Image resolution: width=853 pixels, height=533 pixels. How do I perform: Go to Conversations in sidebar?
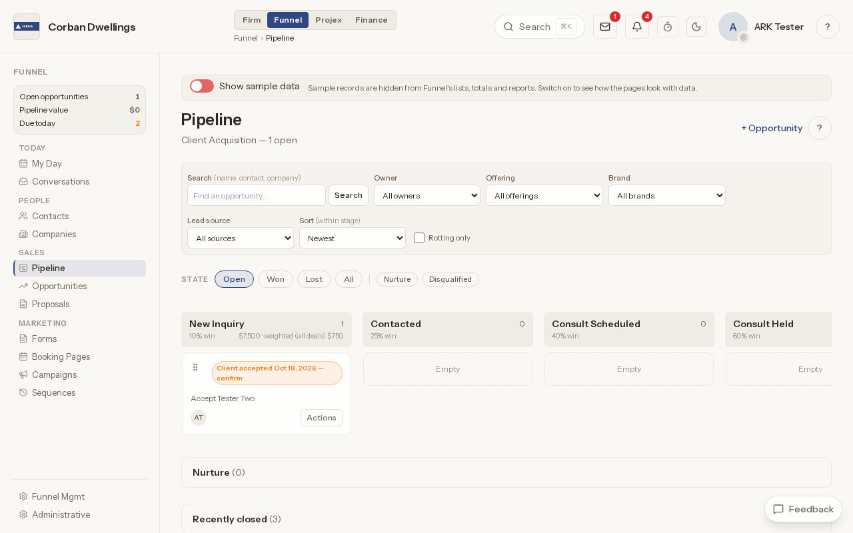point(79,181)
